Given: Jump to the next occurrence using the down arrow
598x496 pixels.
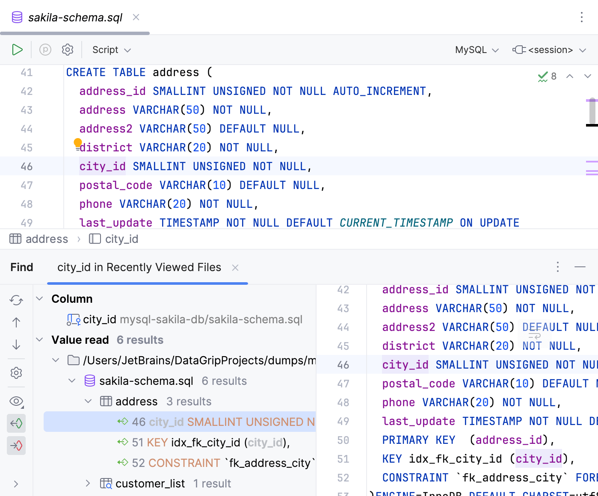Looking at the screenshot, I should point(16,345).
